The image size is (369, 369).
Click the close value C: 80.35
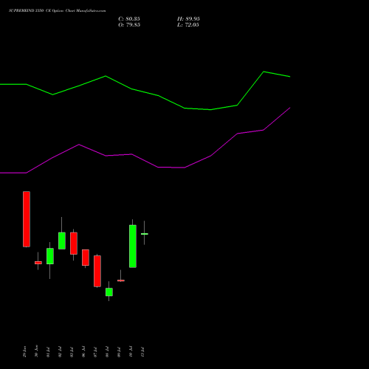point(129,19)
